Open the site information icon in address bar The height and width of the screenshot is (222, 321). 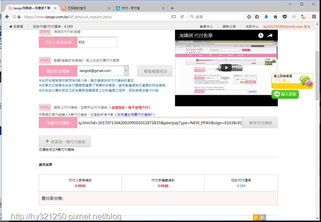point(15,17)
